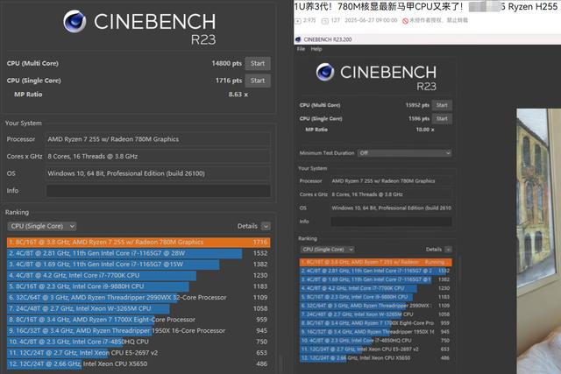Open the Help menu in Cinebench R23.200
This screenshot has width=561, height=374.
point(316,49)
